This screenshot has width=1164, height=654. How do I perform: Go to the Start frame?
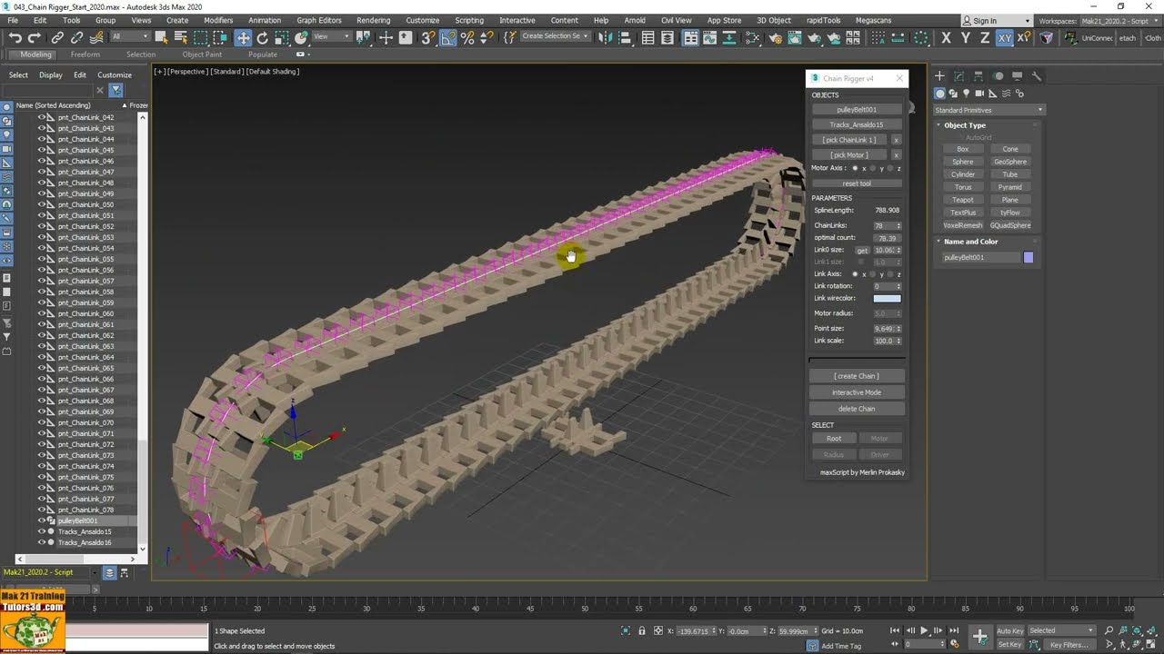895,630
